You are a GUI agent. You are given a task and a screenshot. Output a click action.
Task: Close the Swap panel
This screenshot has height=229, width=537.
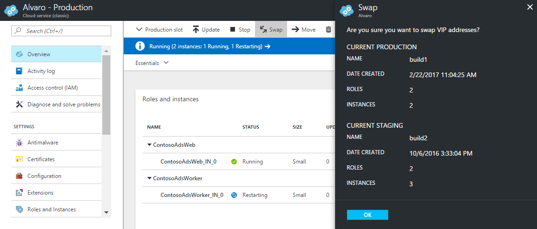pyautogui.click(x=530, y=7)
